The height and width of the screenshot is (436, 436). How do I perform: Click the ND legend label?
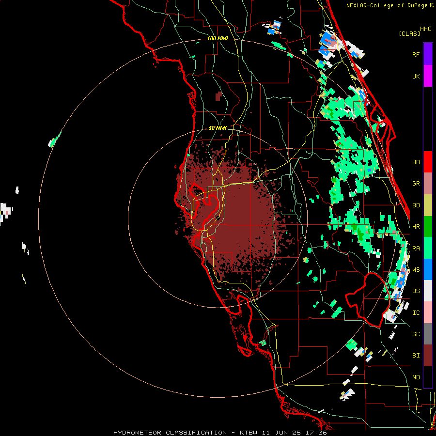point(416,377)
